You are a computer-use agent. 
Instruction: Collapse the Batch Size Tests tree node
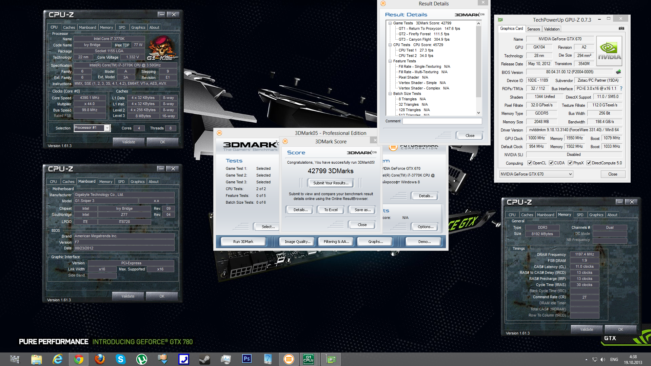click(390, 94)
